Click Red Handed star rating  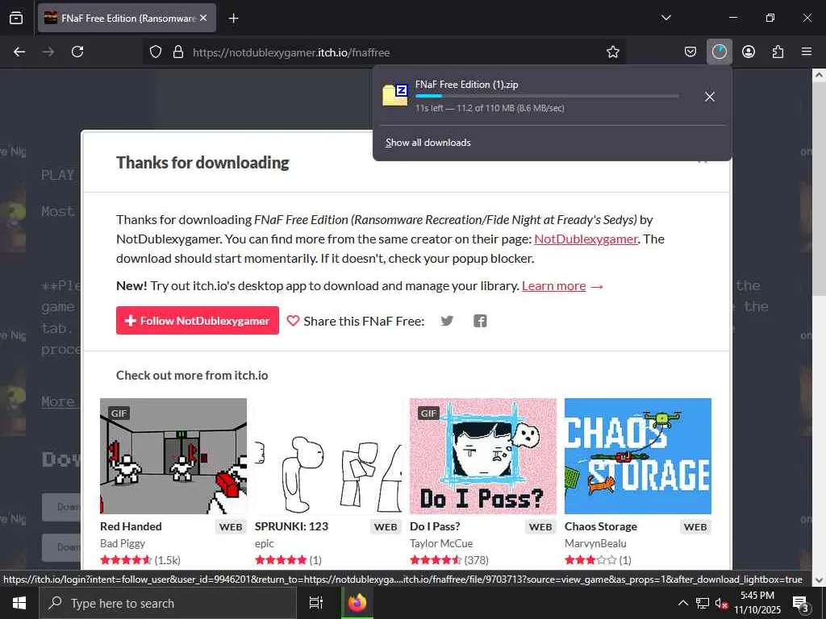(x=126, y=560)
